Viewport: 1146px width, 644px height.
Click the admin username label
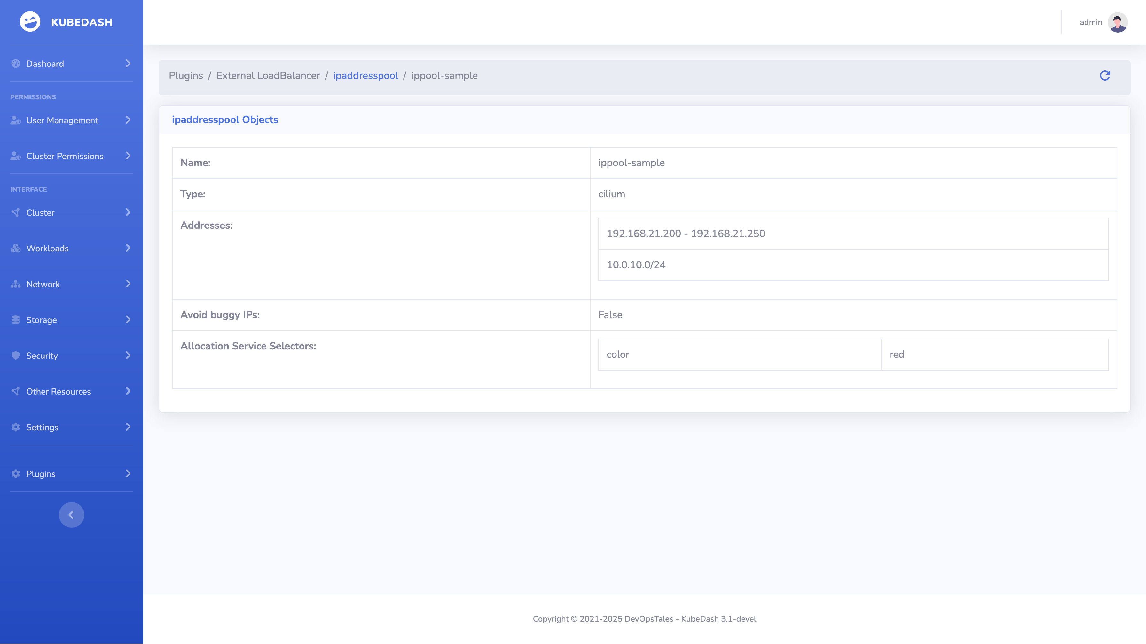1090,22
